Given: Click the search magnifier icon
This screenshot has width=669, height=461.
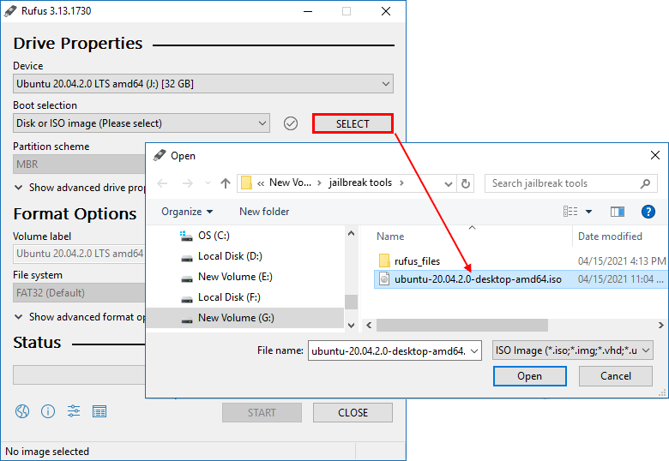Looking at the screenshot, I should [x=645, y=183].
